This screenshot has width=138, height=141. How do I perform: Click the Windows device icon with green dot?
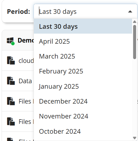pos(11,41)
